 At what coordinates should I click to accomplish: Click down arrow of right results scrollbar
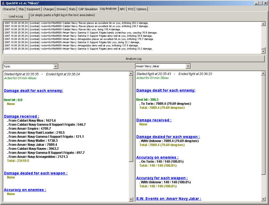pyautogui.click(x=263, y=199)
